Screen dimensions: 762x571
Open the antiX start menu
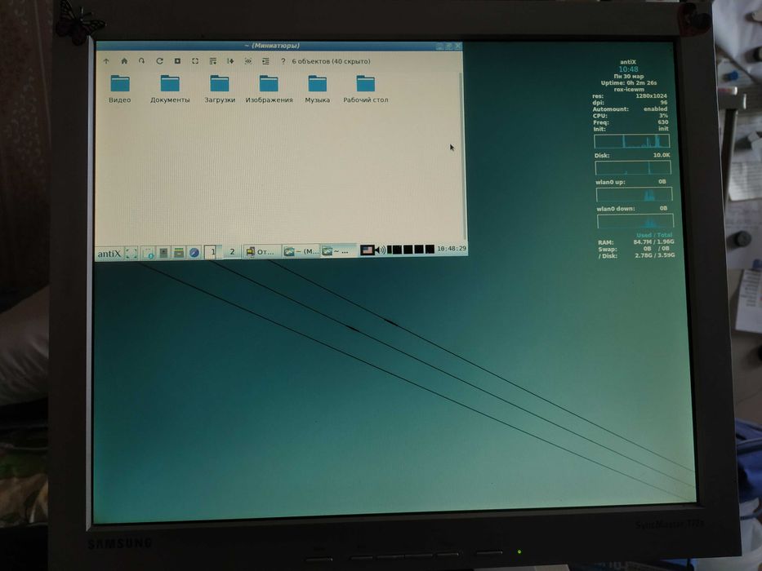[109, 254]
